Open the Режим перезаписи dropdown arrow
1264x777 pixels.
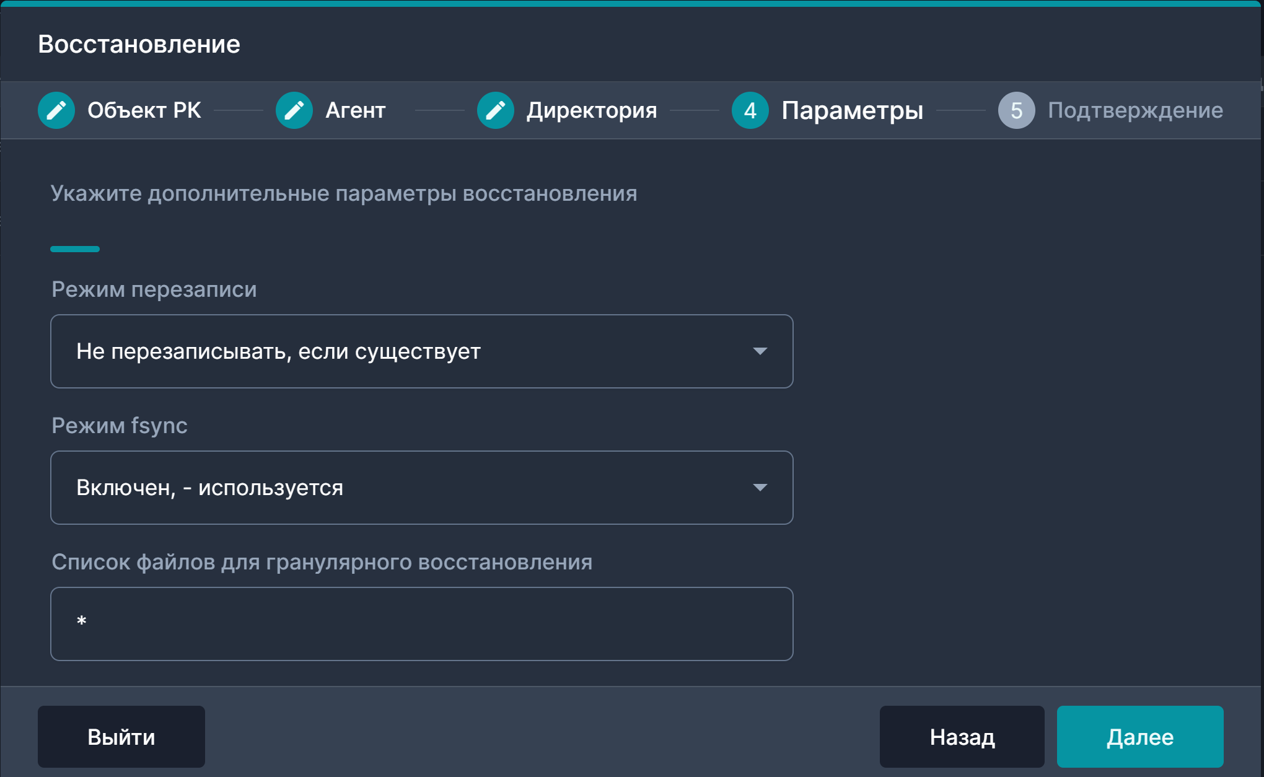(760, 351)
